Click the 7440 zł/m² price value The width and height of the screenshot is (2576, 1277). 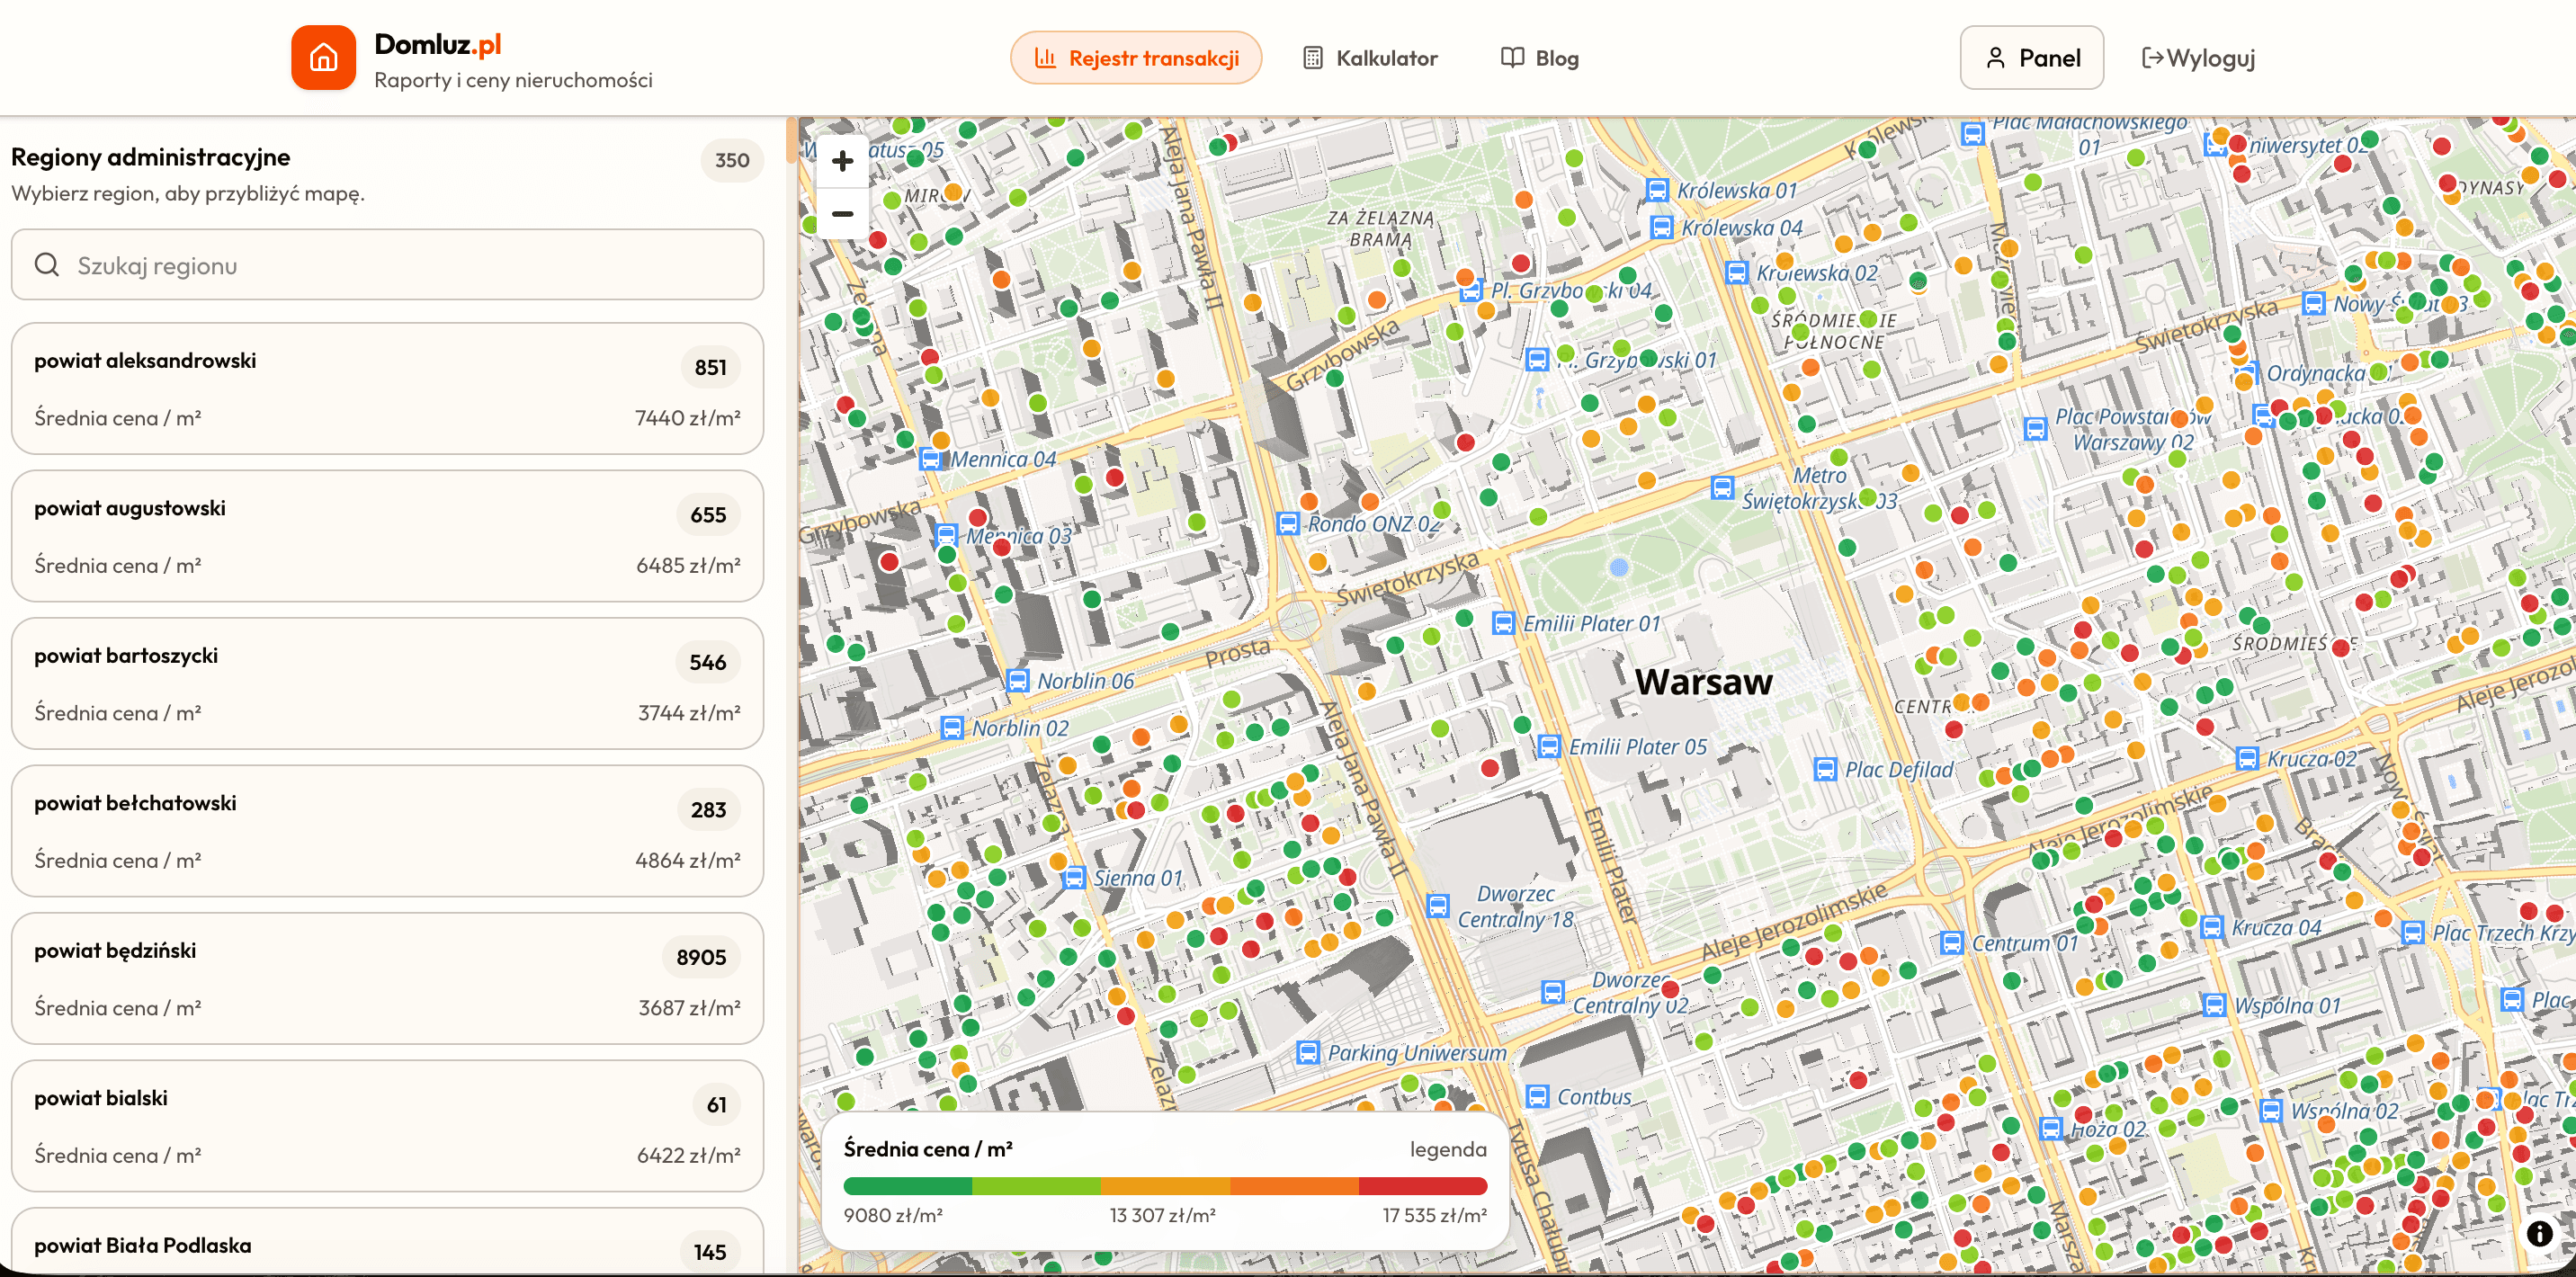tap(688, 418)
